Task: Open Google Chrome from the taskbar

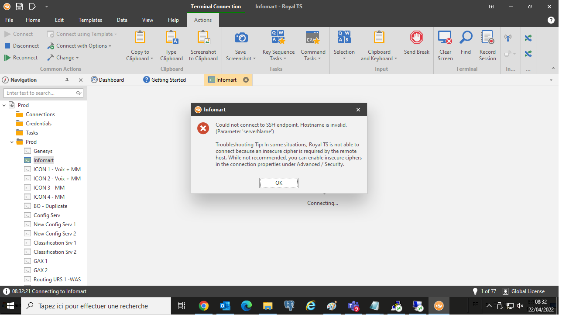Action: coord(203,306)
